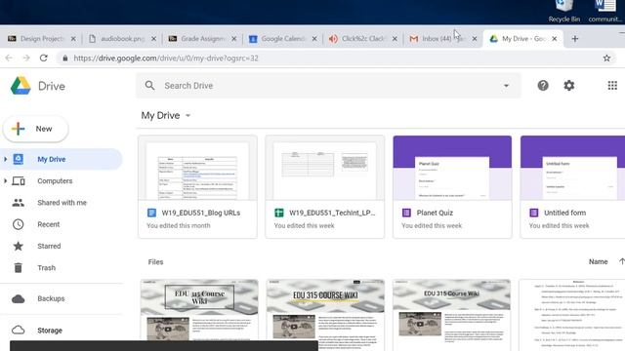
Task: Click the Google Drive logo
Action: click(x=21, y=86)
